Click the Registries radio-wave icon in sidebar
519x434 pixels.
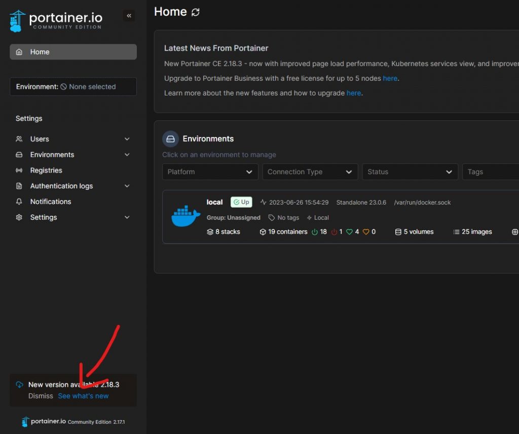coord(19,171)
